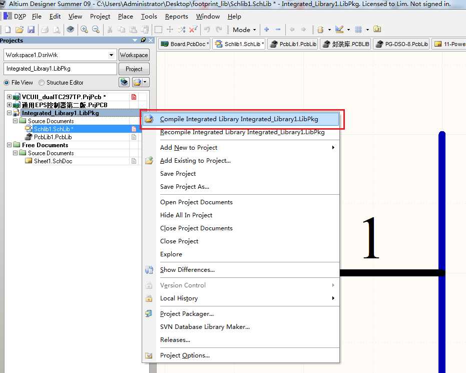466x373 pixels.
Task: Select the Structure Editor radio button
Action: click(42, 83)
